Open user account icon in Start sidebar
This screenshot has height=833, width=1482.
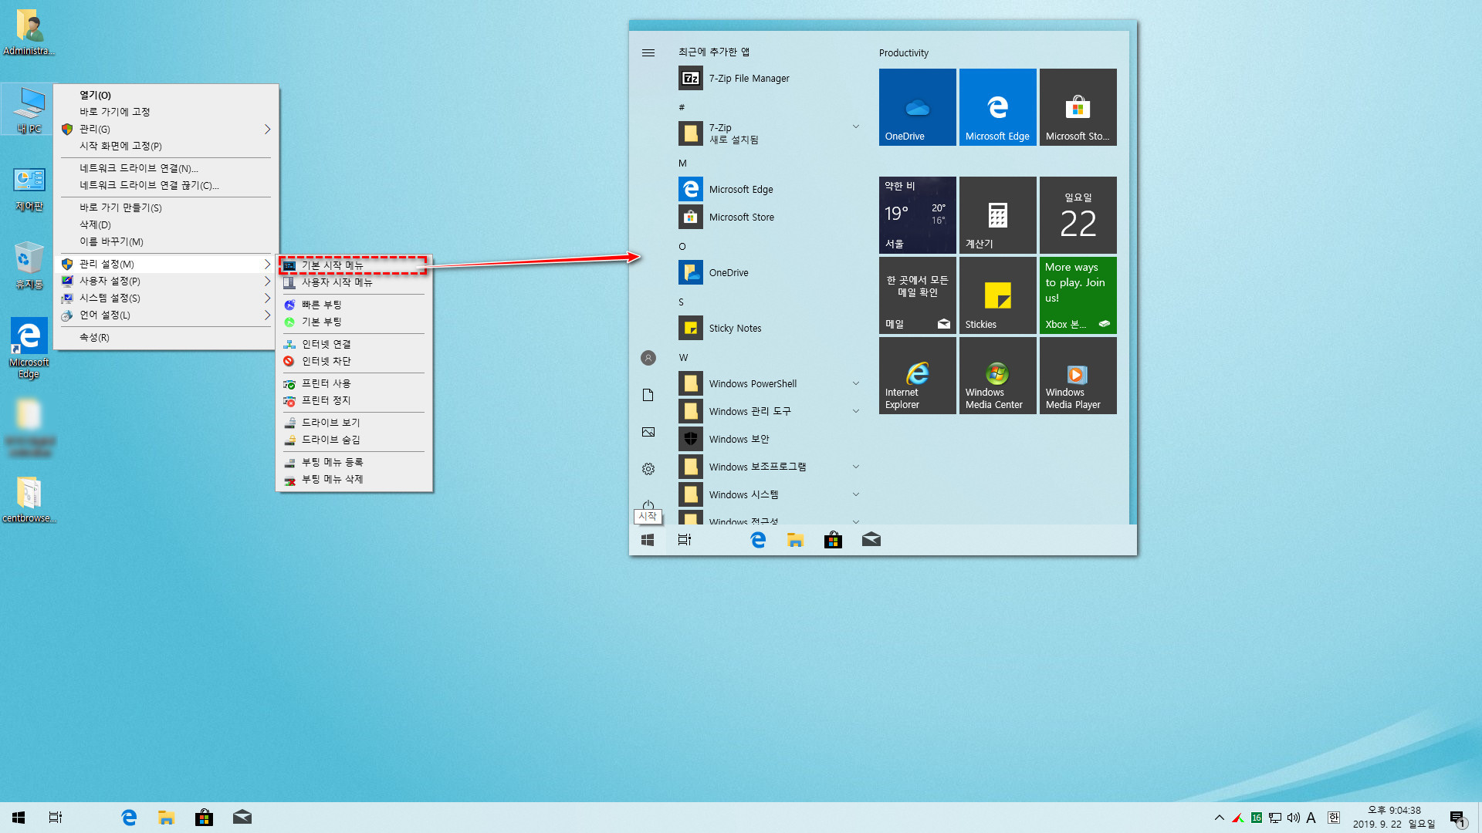click(648, 358)
